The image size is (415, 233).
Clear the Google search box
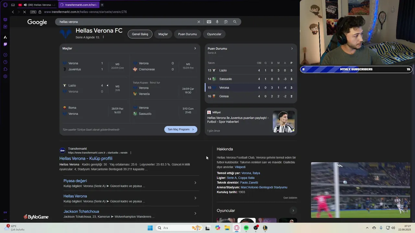[x=199, y=22]
